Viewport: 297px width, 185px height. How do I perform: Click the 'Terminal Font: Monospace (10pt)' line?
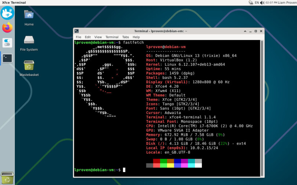(x=182, y=122)
